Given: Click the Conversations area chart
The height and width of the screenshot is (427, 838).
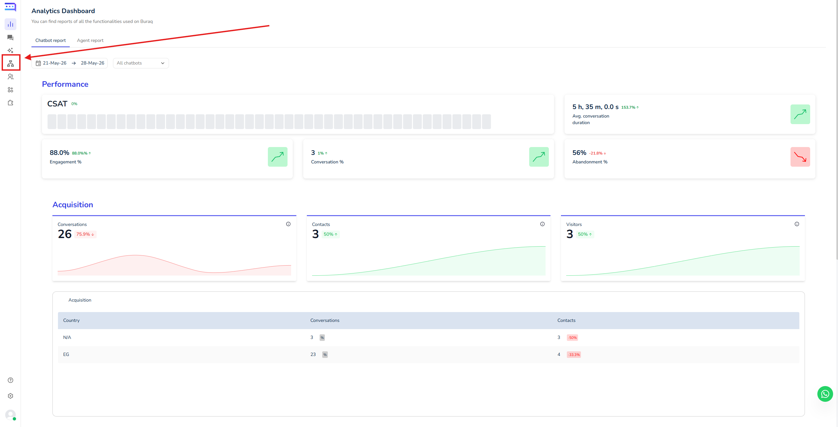Looking at the screenshot, I should click(174, 265).
